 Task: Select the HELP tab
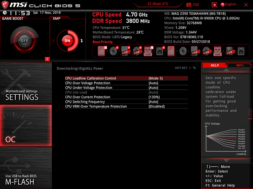(215, 65)
